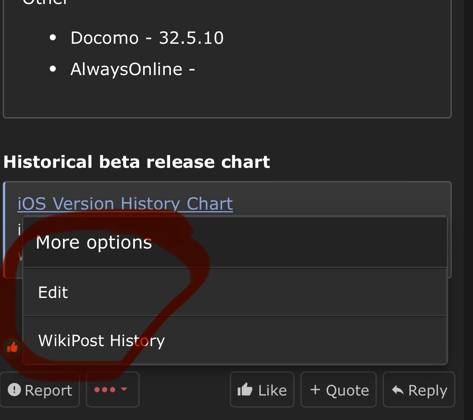Click the vertical scrollbar strip on right edge
This screenshot has width=473, height=420.
tap(468, 201)
